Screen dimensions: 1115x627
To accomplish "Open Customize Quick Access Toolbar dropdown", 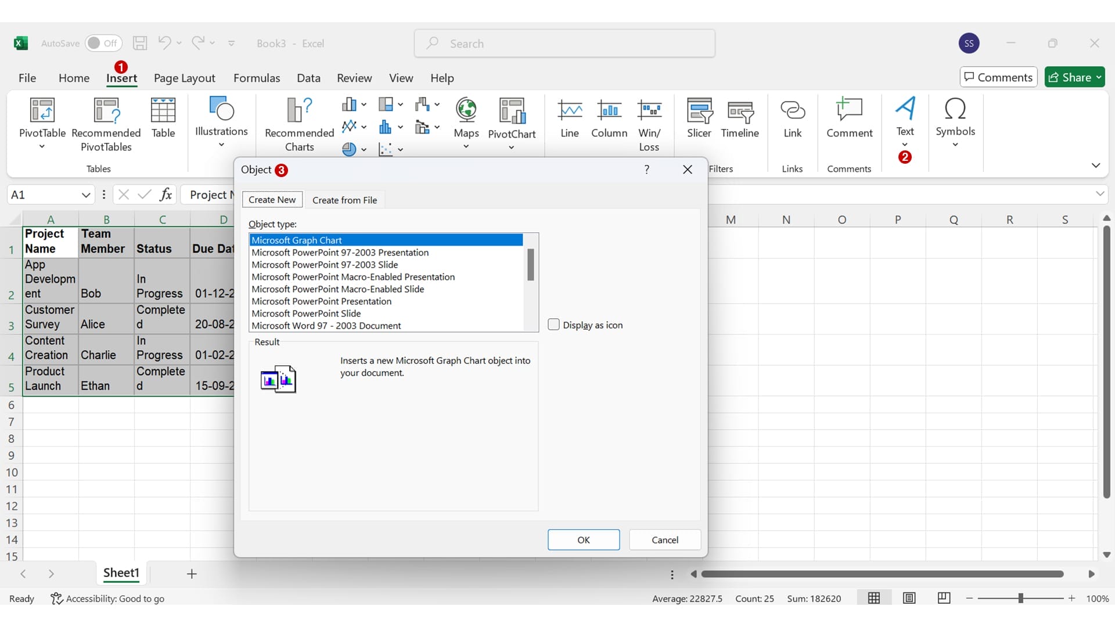I will coord(231,43).
